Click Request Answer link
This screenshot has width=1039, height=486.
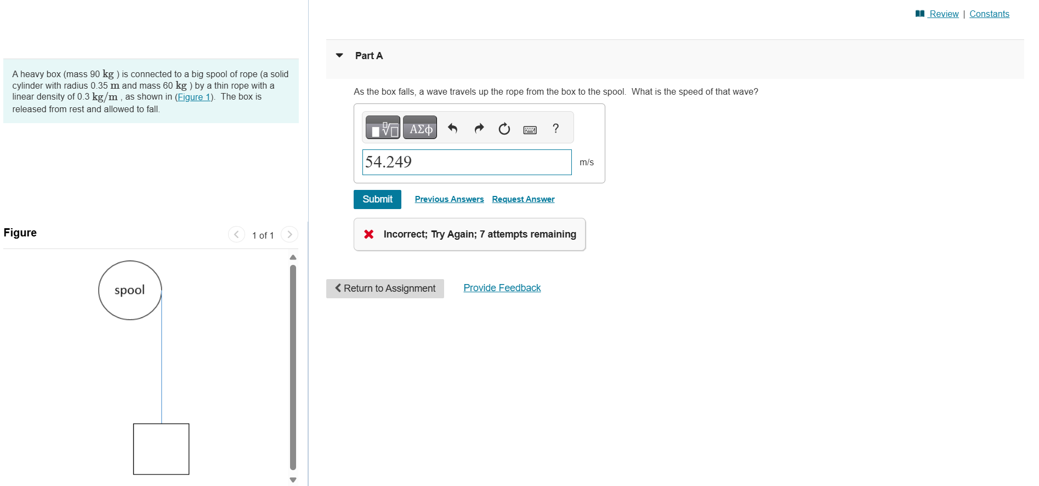(523, 199)
